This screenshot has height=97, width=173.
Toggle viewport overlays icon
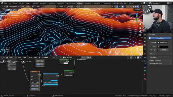tap(122, 6)
